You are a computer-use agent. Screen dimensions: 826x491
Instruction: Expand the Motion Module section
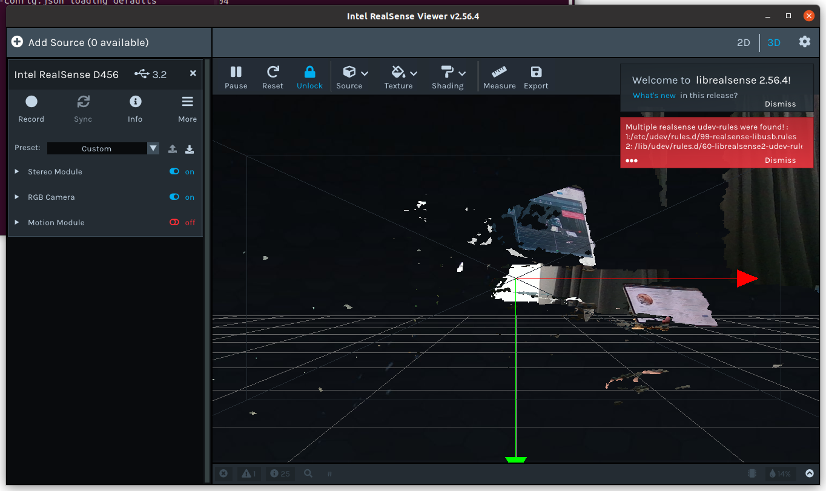[17, 222]
